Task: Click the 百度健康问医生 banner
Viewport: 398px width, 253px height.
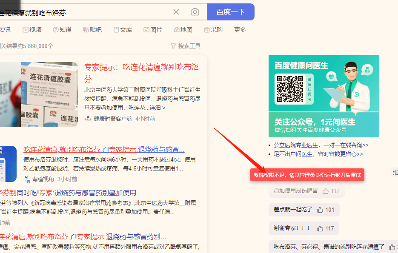Action: tap(324, 97)
